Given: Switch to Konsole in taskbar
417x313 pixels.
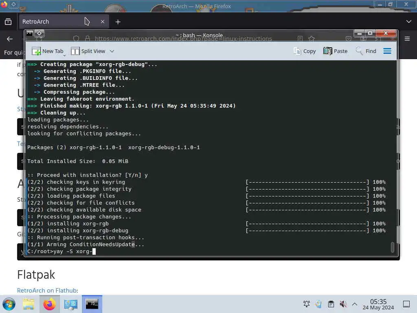Looking at the screenshot, I should (92, 304).
